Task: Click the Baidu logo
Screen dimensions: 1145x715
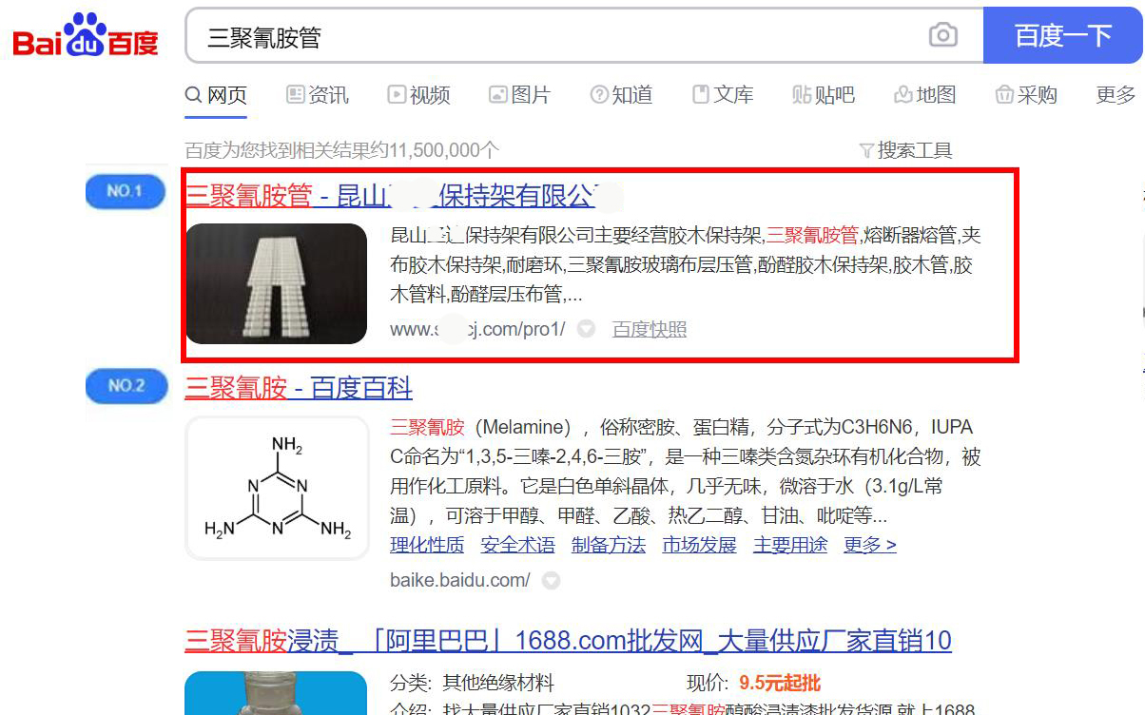Action: 86,35
